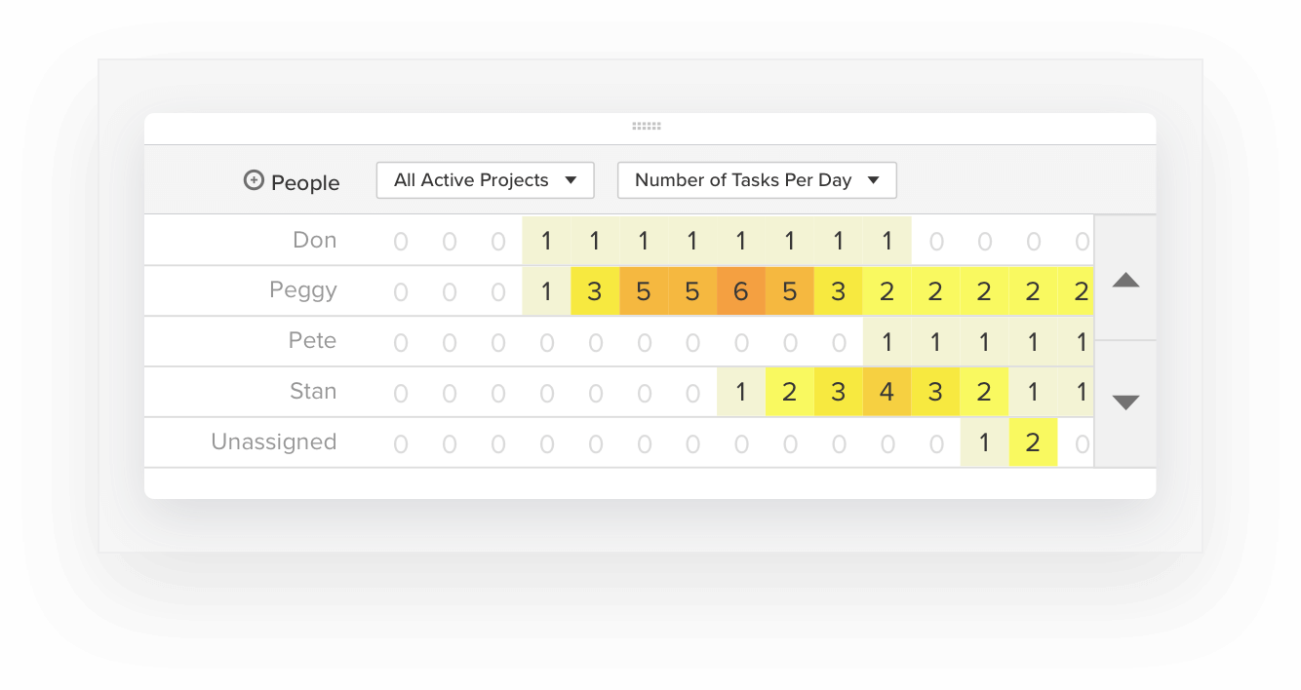Click Peggy's first cell showing 3 tasks

pyautogui.click(x=595, y=291)
